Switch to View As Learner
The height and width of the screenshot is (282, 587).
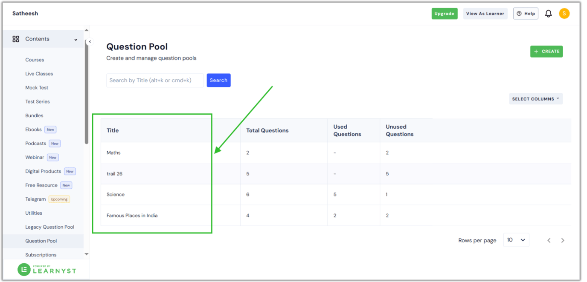point(485,13)
